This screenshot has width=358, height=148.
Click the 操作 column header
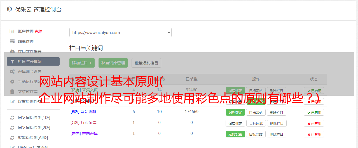[256, 79]
